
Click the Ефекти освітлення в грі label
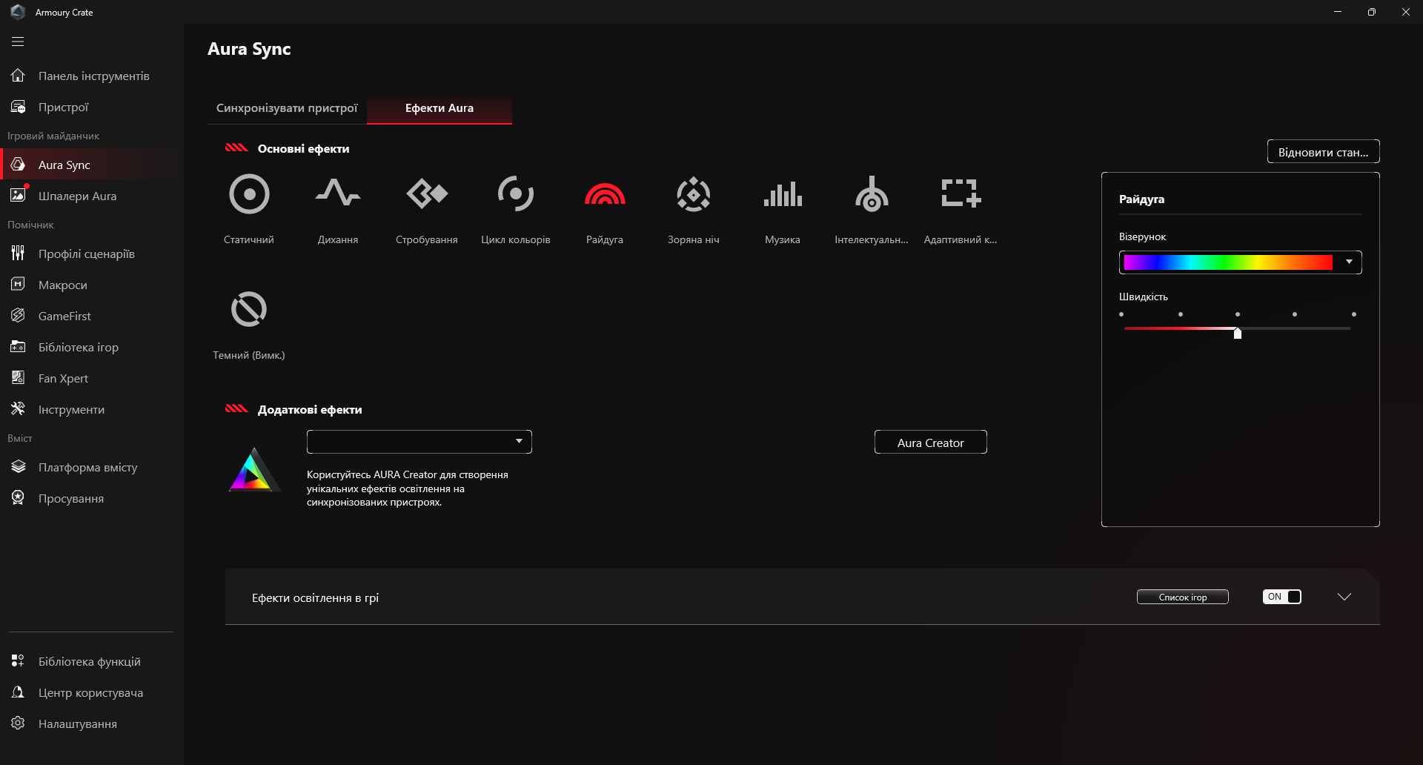point(315,597)
